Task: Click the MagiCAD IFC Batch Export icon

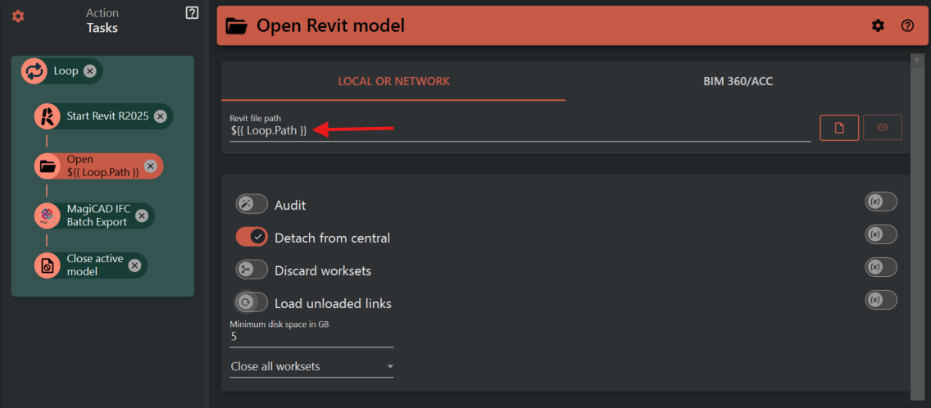Action: (x=48, y=215)
